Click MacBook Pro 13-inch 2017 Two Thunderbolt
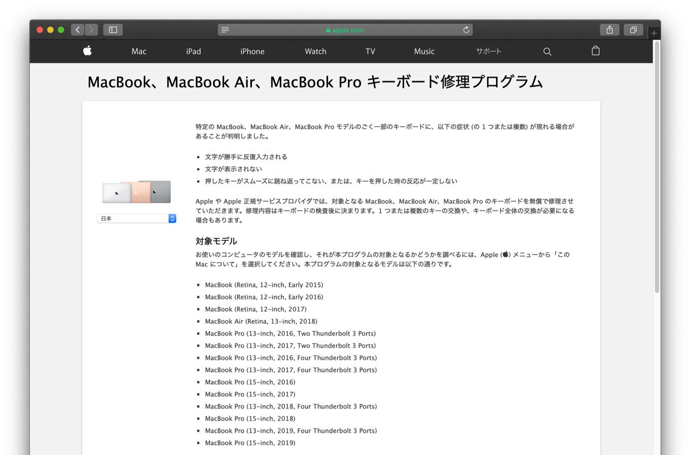690x455 pixels. click(290, 346)
